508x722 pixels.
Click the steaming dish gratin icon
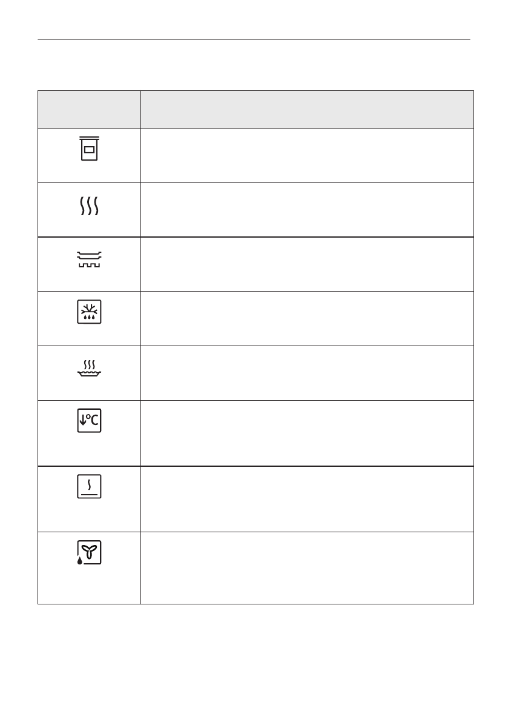pyautogui.click(x=89, y=367)
